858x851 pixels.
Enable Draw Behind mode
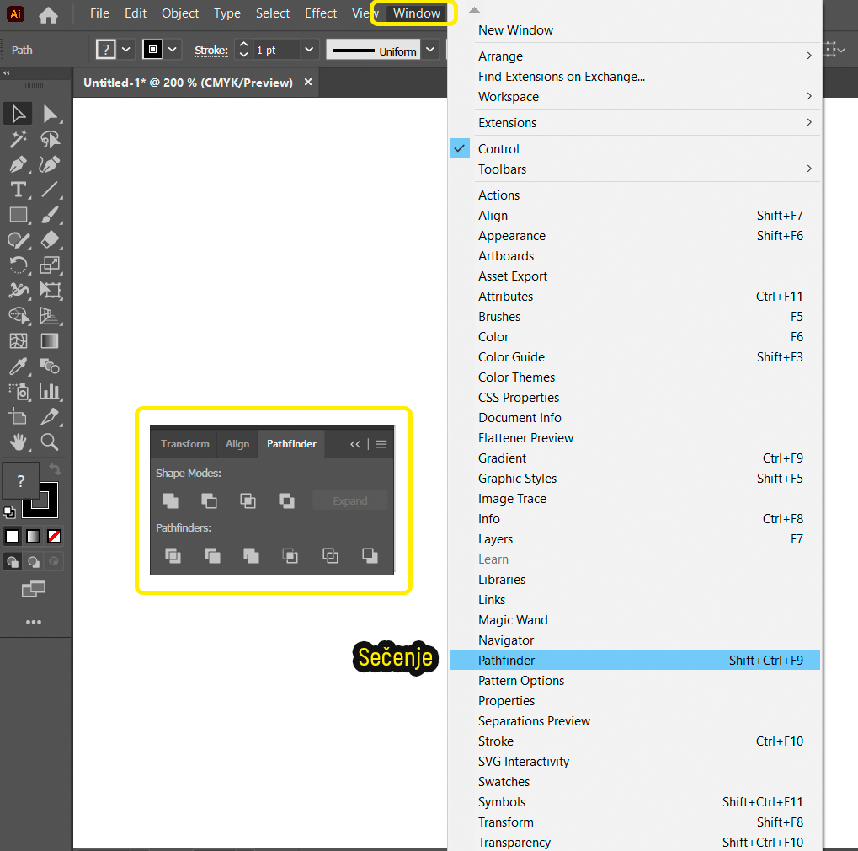click(x=34, y=562)
